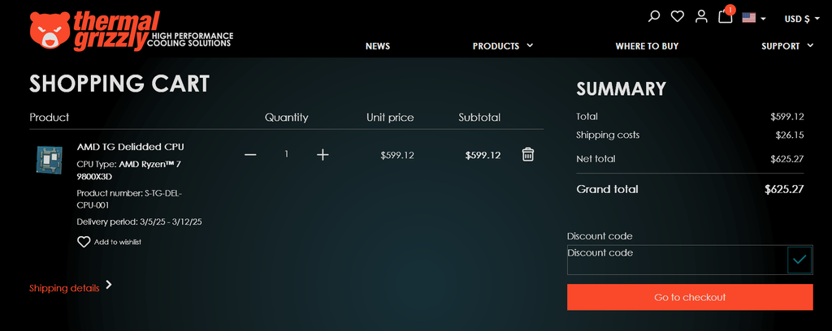The height and width of the screenshot is (331, 832).
Task: Apply discount code with checkmark button
Action: [x=799, y=260]
